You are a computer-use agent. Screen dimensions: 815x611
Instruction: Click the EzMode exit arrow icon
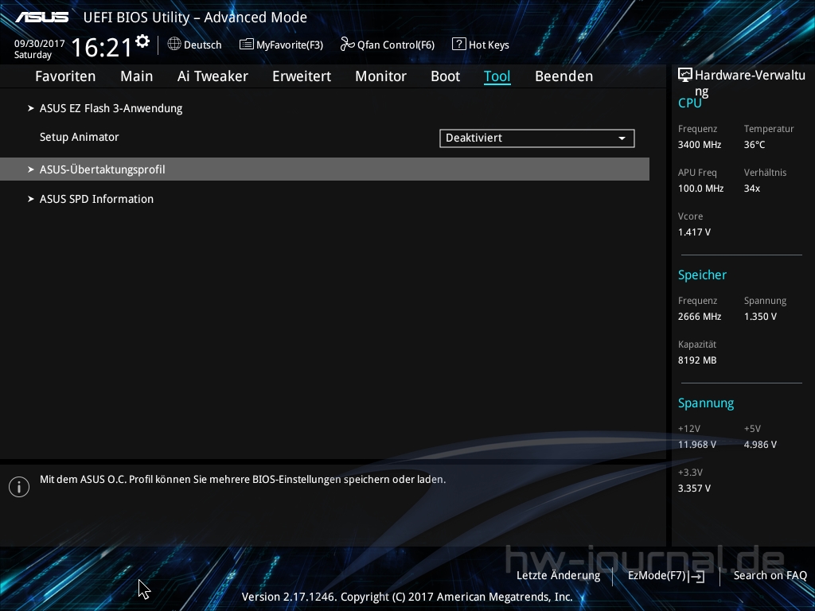[x=696, y=576]
